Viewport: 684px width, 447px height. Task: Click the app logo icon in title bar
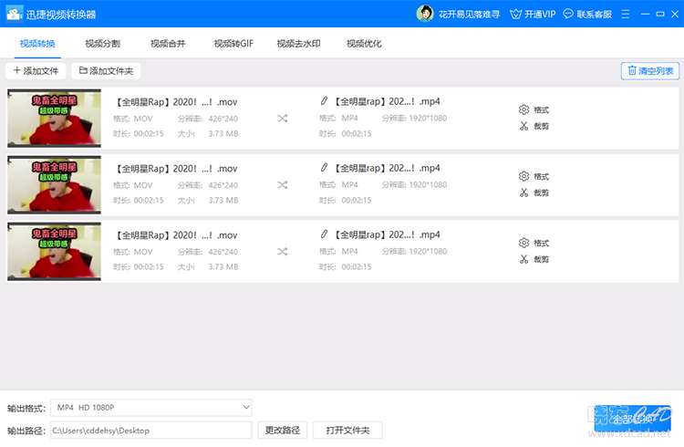[x=15, y=14]
